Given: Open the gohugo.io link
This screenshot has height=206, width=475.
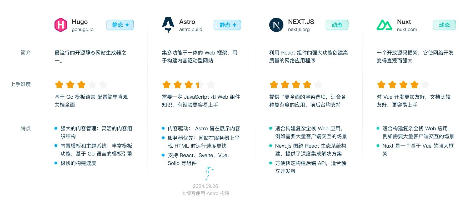Looking at the screenshot, I should coord(83,29).
